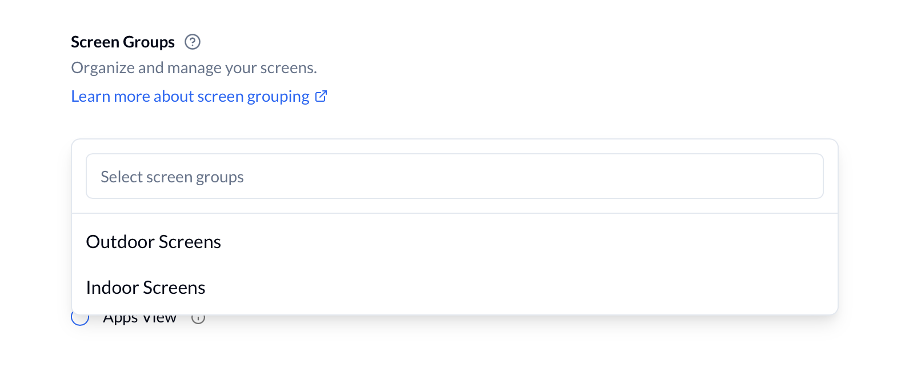Enable the Apps View radio option
Image resolution: width=913 pixels, height=367 pixels.
pos(80,318)
